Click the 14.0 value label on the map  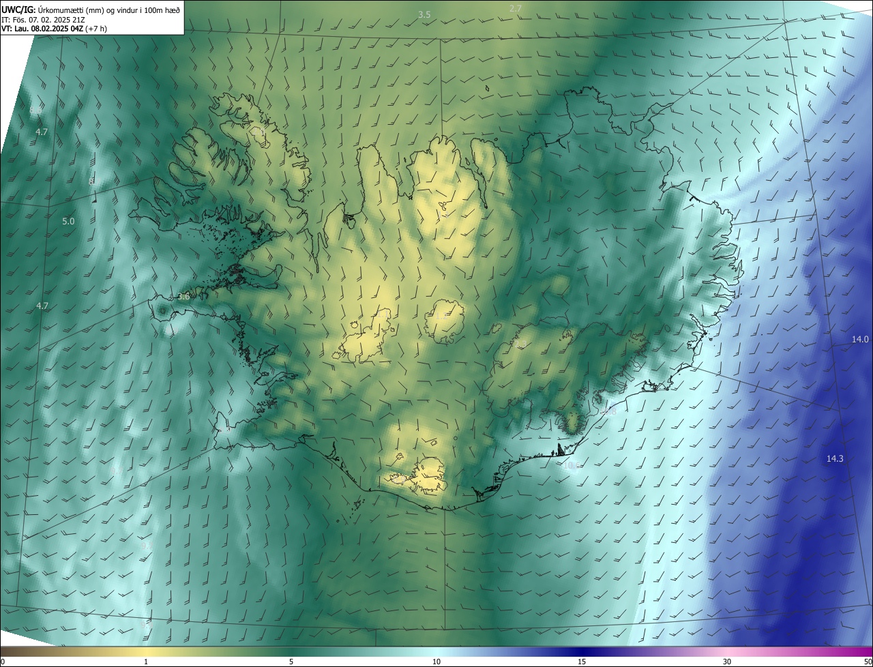point(860,339)
